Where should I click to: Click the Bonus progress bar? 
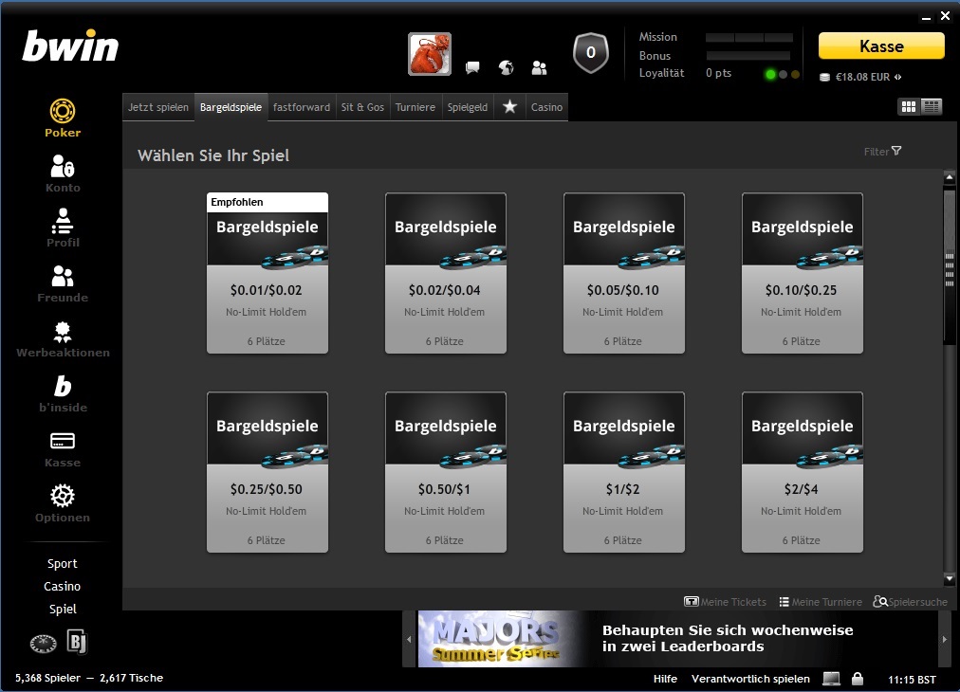[748, 56]
